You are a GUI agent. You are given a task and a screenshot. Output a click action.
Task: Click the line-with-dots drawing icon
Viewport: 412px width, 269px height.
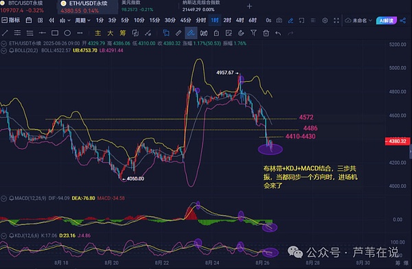[148, 33]
